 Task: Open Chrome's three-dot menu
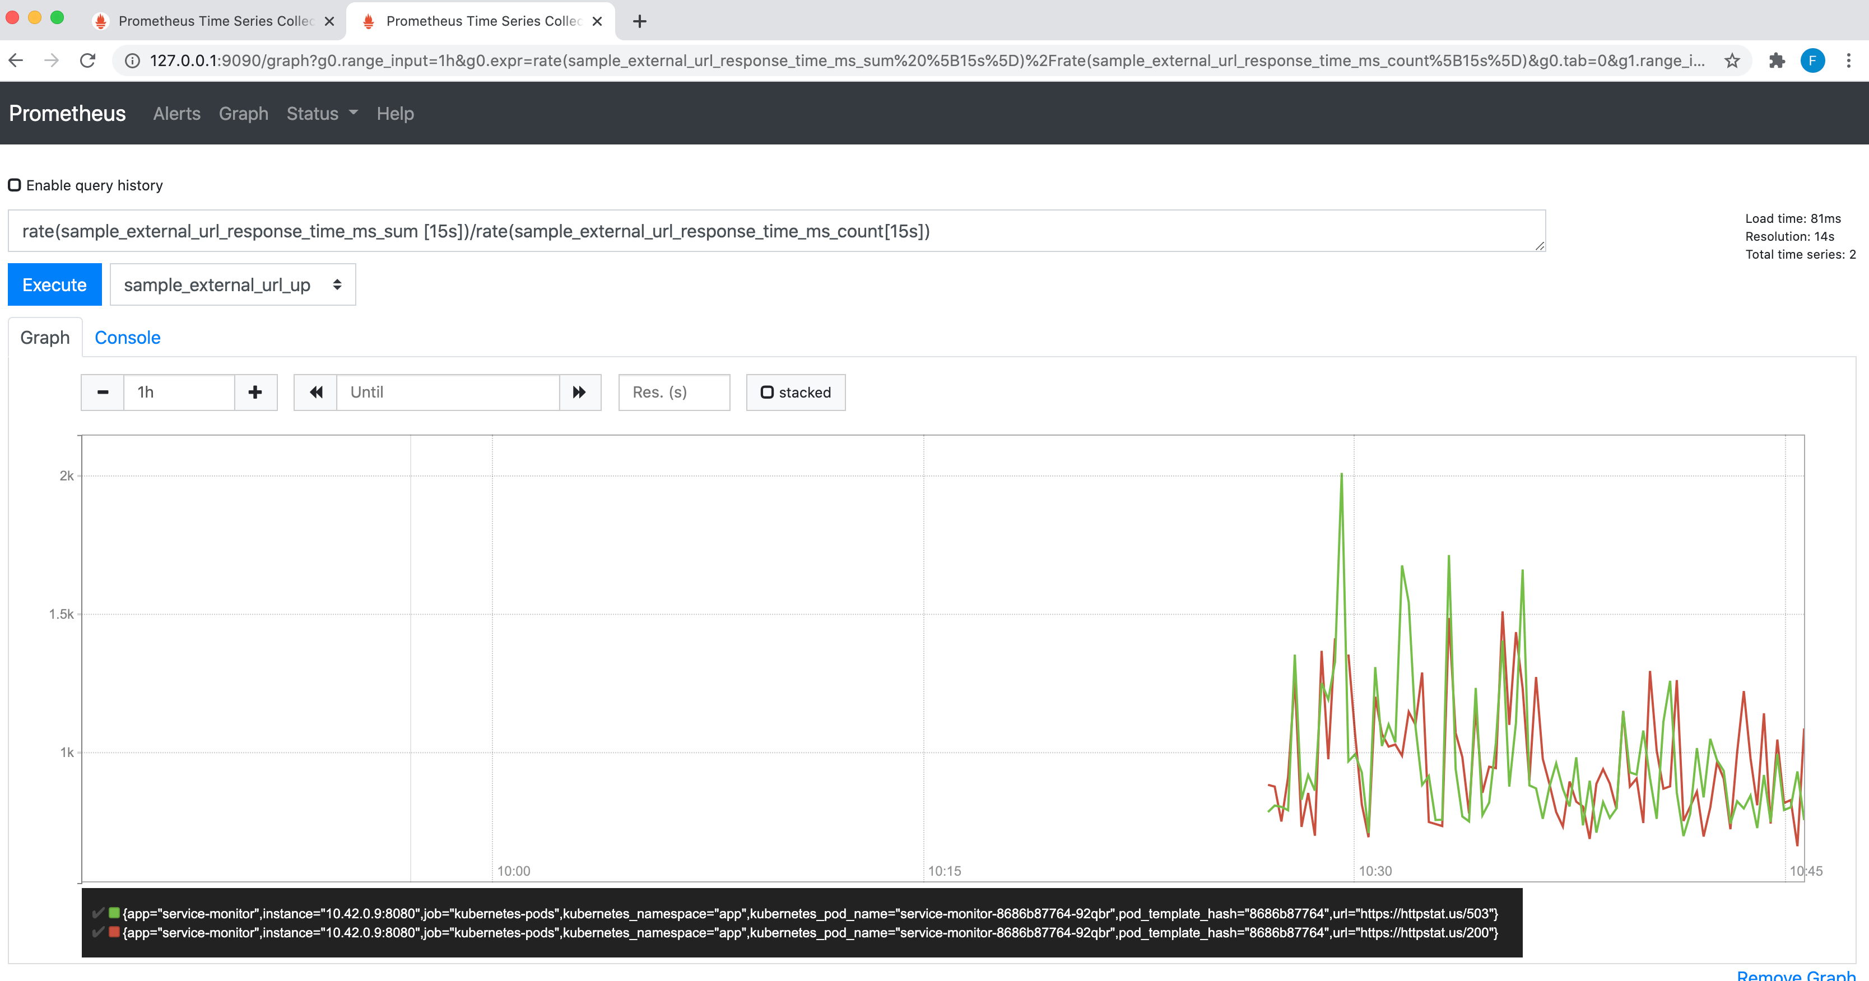[1848, 61]
